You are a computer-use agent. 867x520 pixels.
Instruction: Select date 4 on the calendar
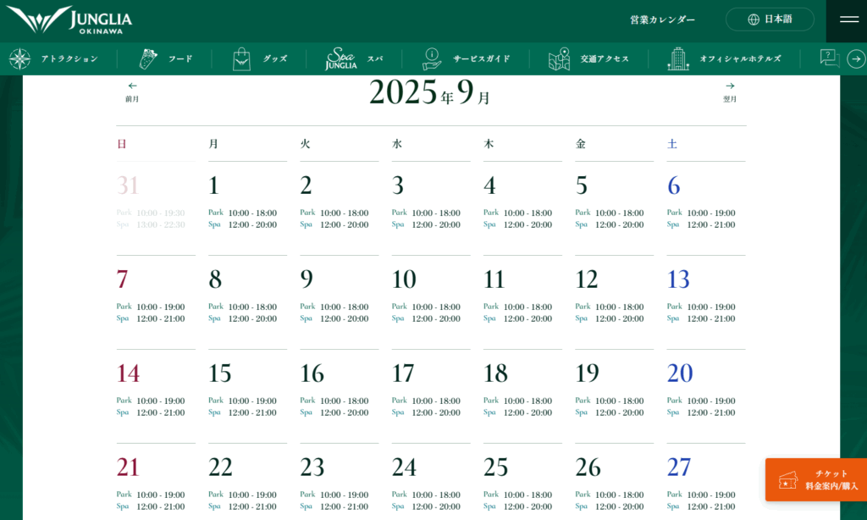tap(490, 185)
